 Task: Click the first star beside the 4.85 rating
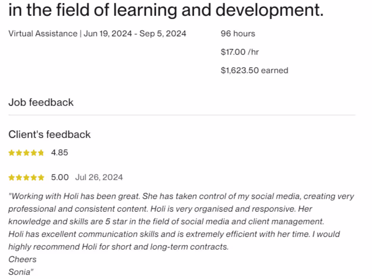click(11, 153)
